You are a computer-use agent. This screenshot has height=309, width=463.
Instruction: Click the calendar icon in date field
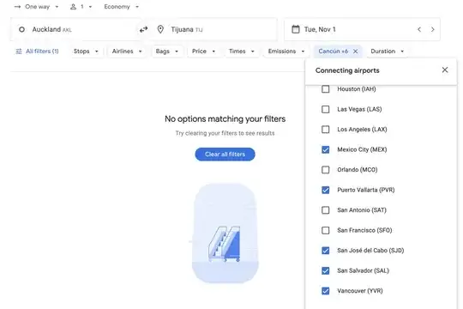pyautogui.click(x=295, y=29)
